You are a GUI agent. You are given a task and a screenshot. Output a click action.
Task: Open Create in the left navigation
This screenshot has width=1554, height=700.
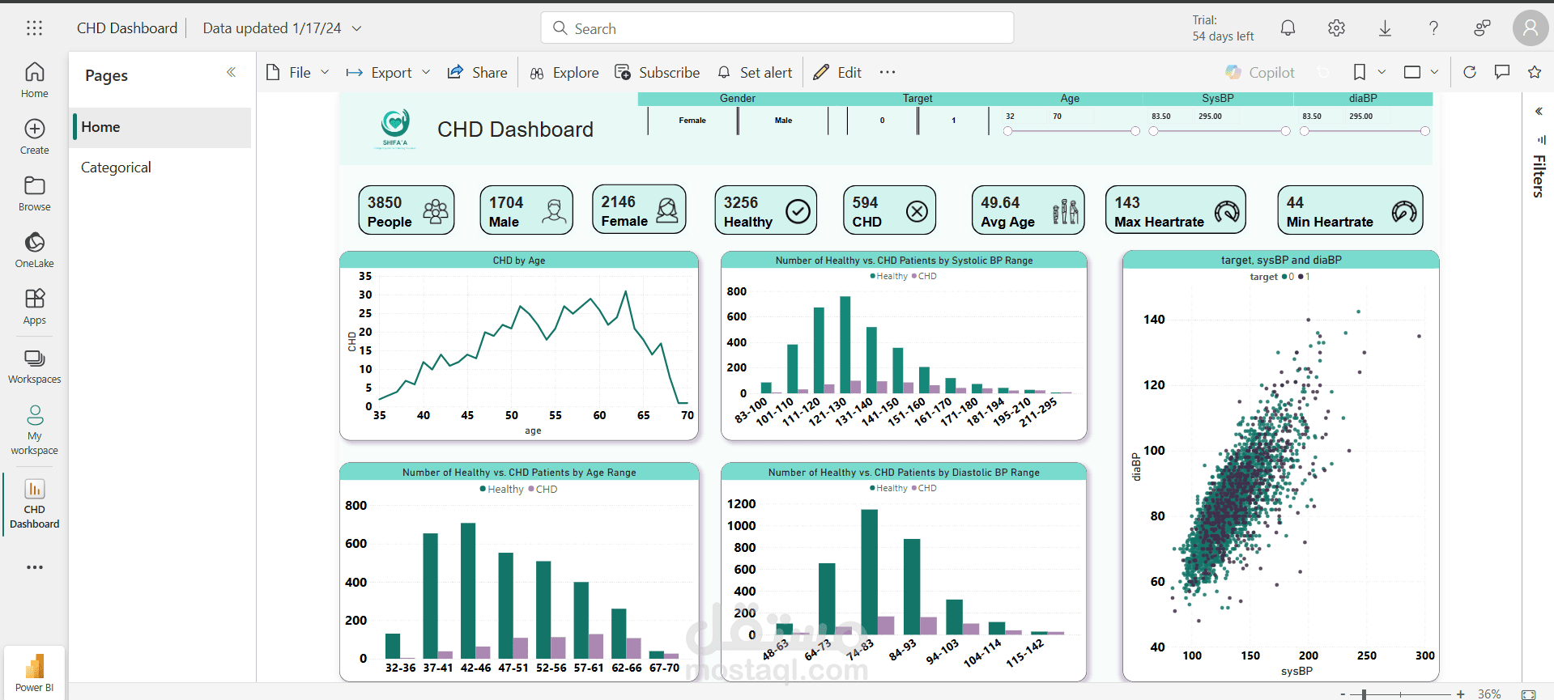click(34, 137)
